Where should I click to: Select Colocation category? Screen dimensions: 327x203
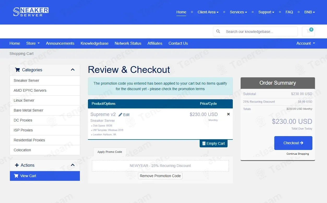45,150
